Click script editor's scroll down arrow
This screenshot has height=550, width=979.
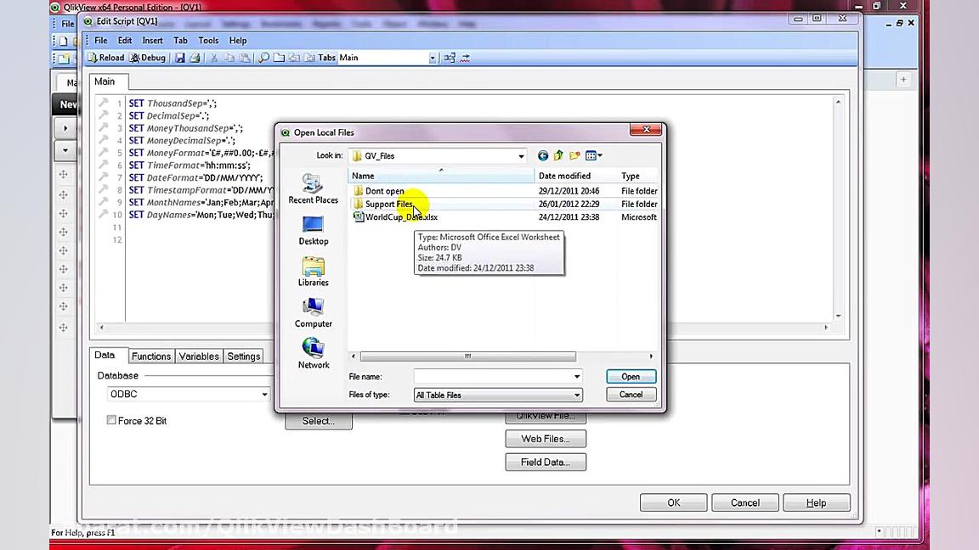(839, 316)
